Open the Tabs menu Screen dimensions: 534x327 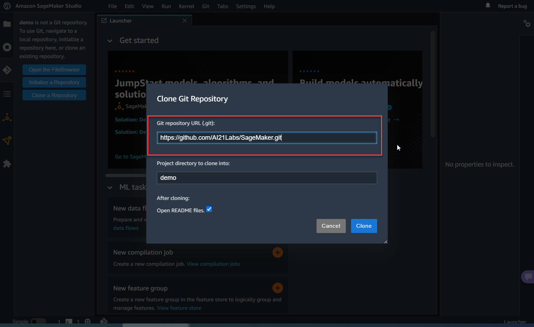(223, 6)
